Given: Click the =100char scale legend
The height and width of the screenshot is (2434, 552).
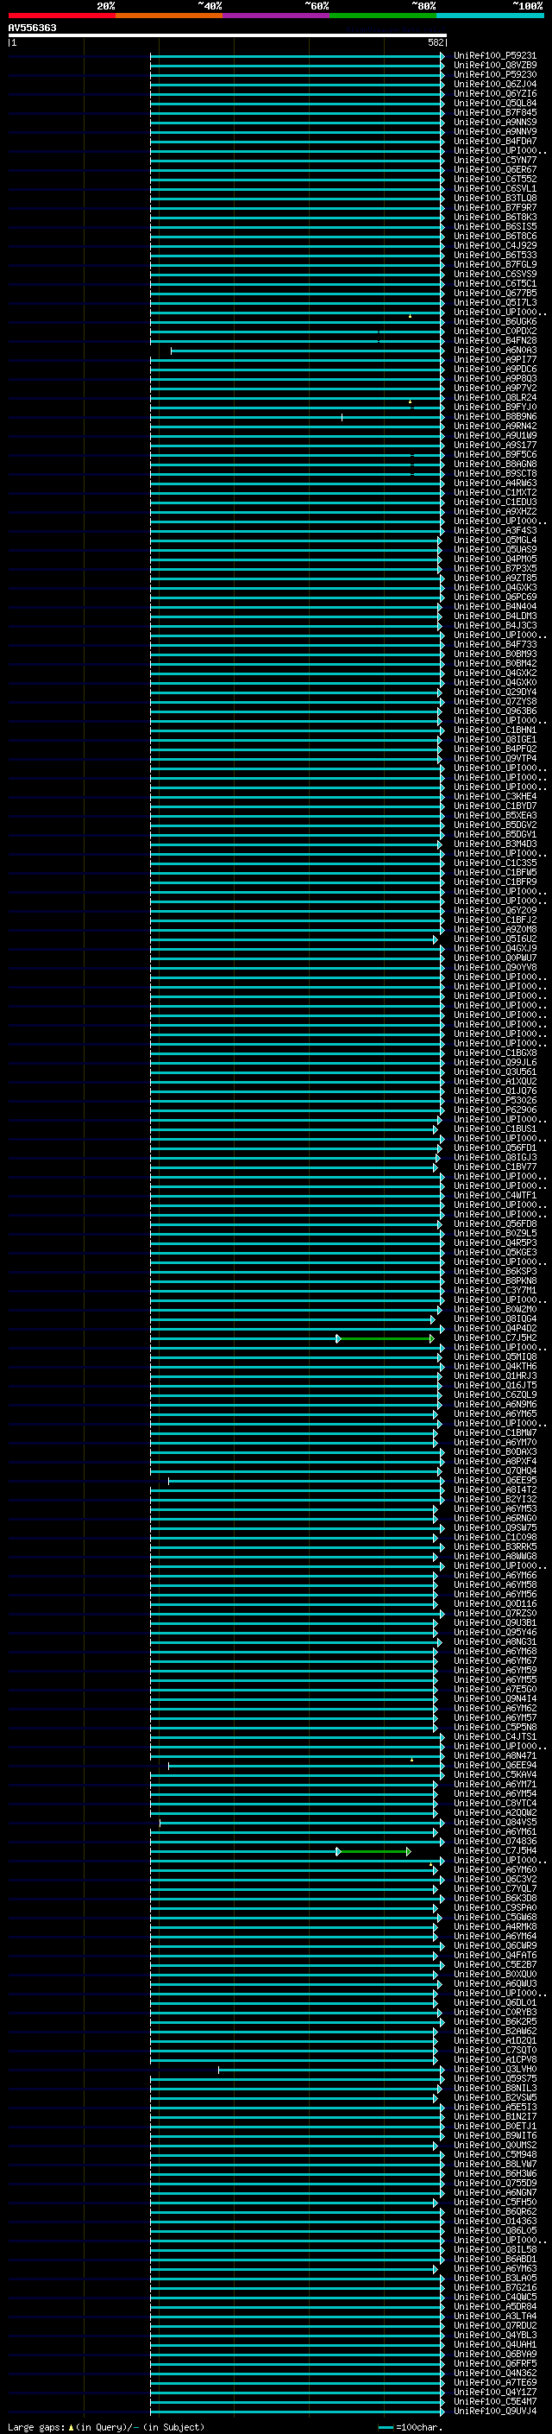Looking at the screenshot, I should (410, 2426).
